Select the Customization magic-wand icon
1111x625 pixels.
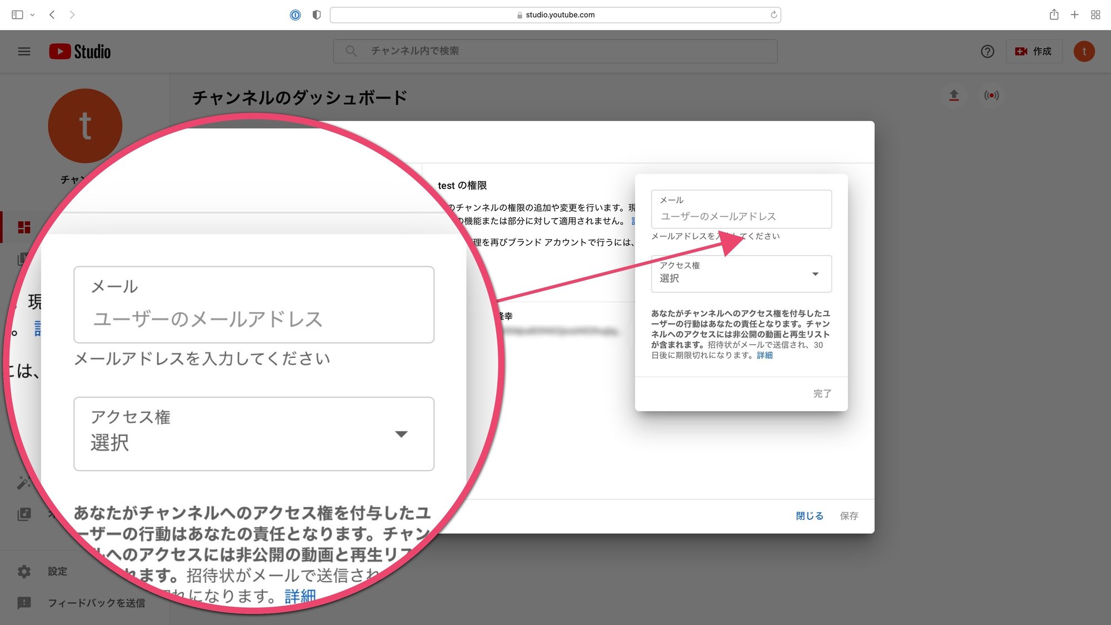24,483
